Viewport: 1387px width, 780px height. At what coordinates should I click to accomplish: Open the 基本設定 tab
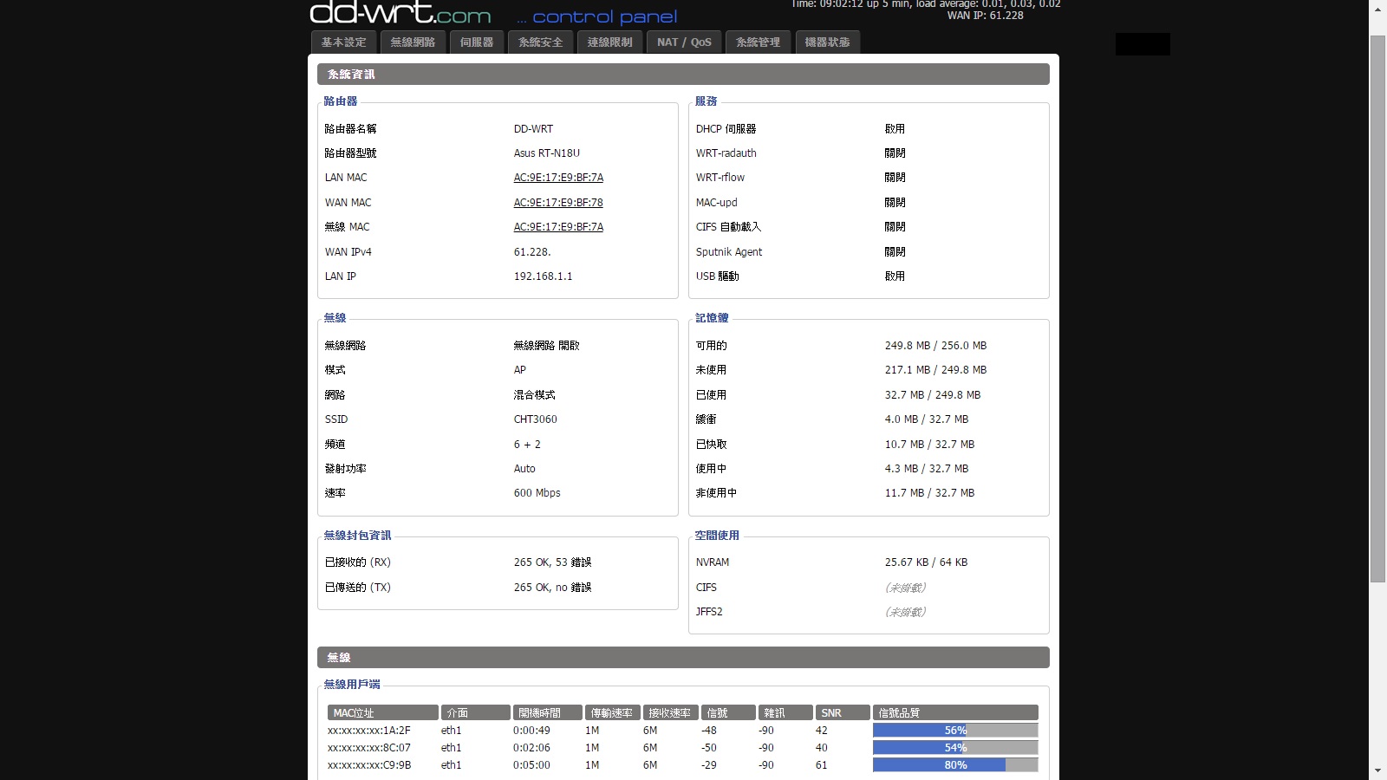pyautogui.click(x=344, y=42)
